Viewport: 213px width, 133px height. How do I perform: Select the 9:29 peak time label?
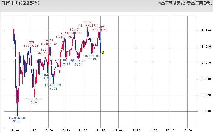30,42
